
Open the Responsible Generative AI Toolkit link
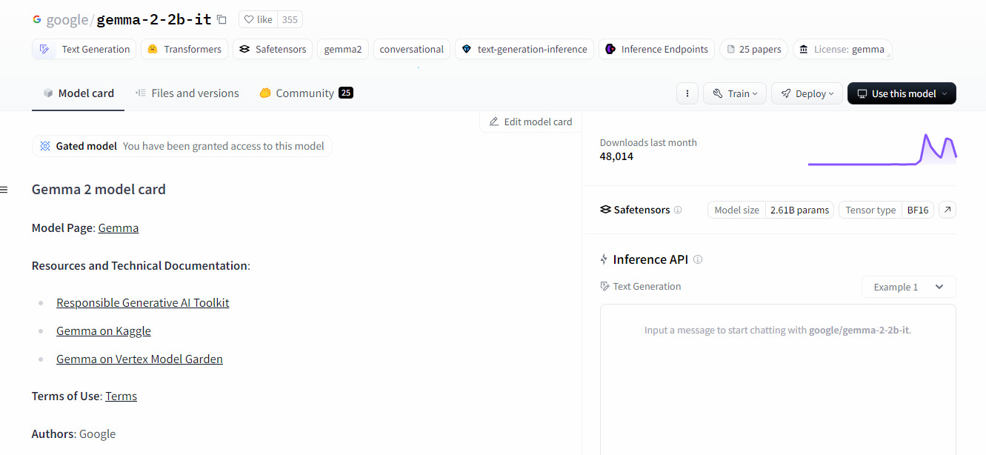143,302
